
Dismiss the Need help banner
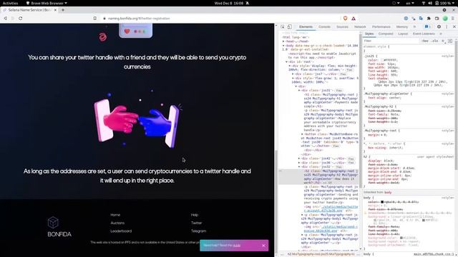(264, 246)
